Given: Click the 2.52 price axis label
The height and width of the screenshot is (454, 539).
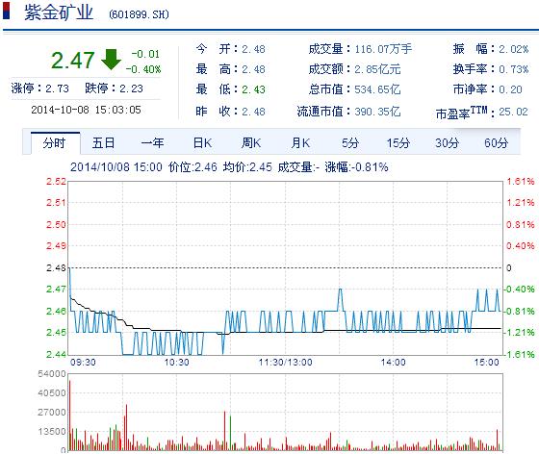Looking at the screenshot, I should pyautogui.click(x=56, y=182).
